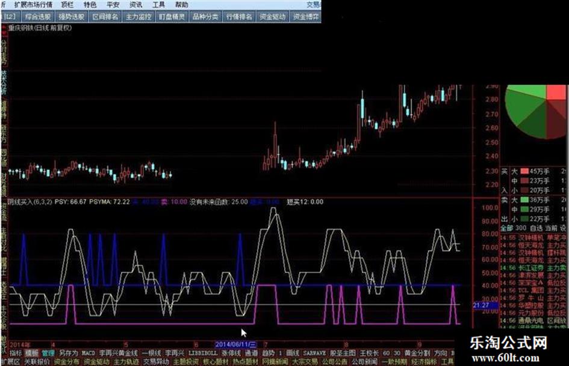Click the 品种分类 toolbar button
569x366 pixels.
coord(205,17)
